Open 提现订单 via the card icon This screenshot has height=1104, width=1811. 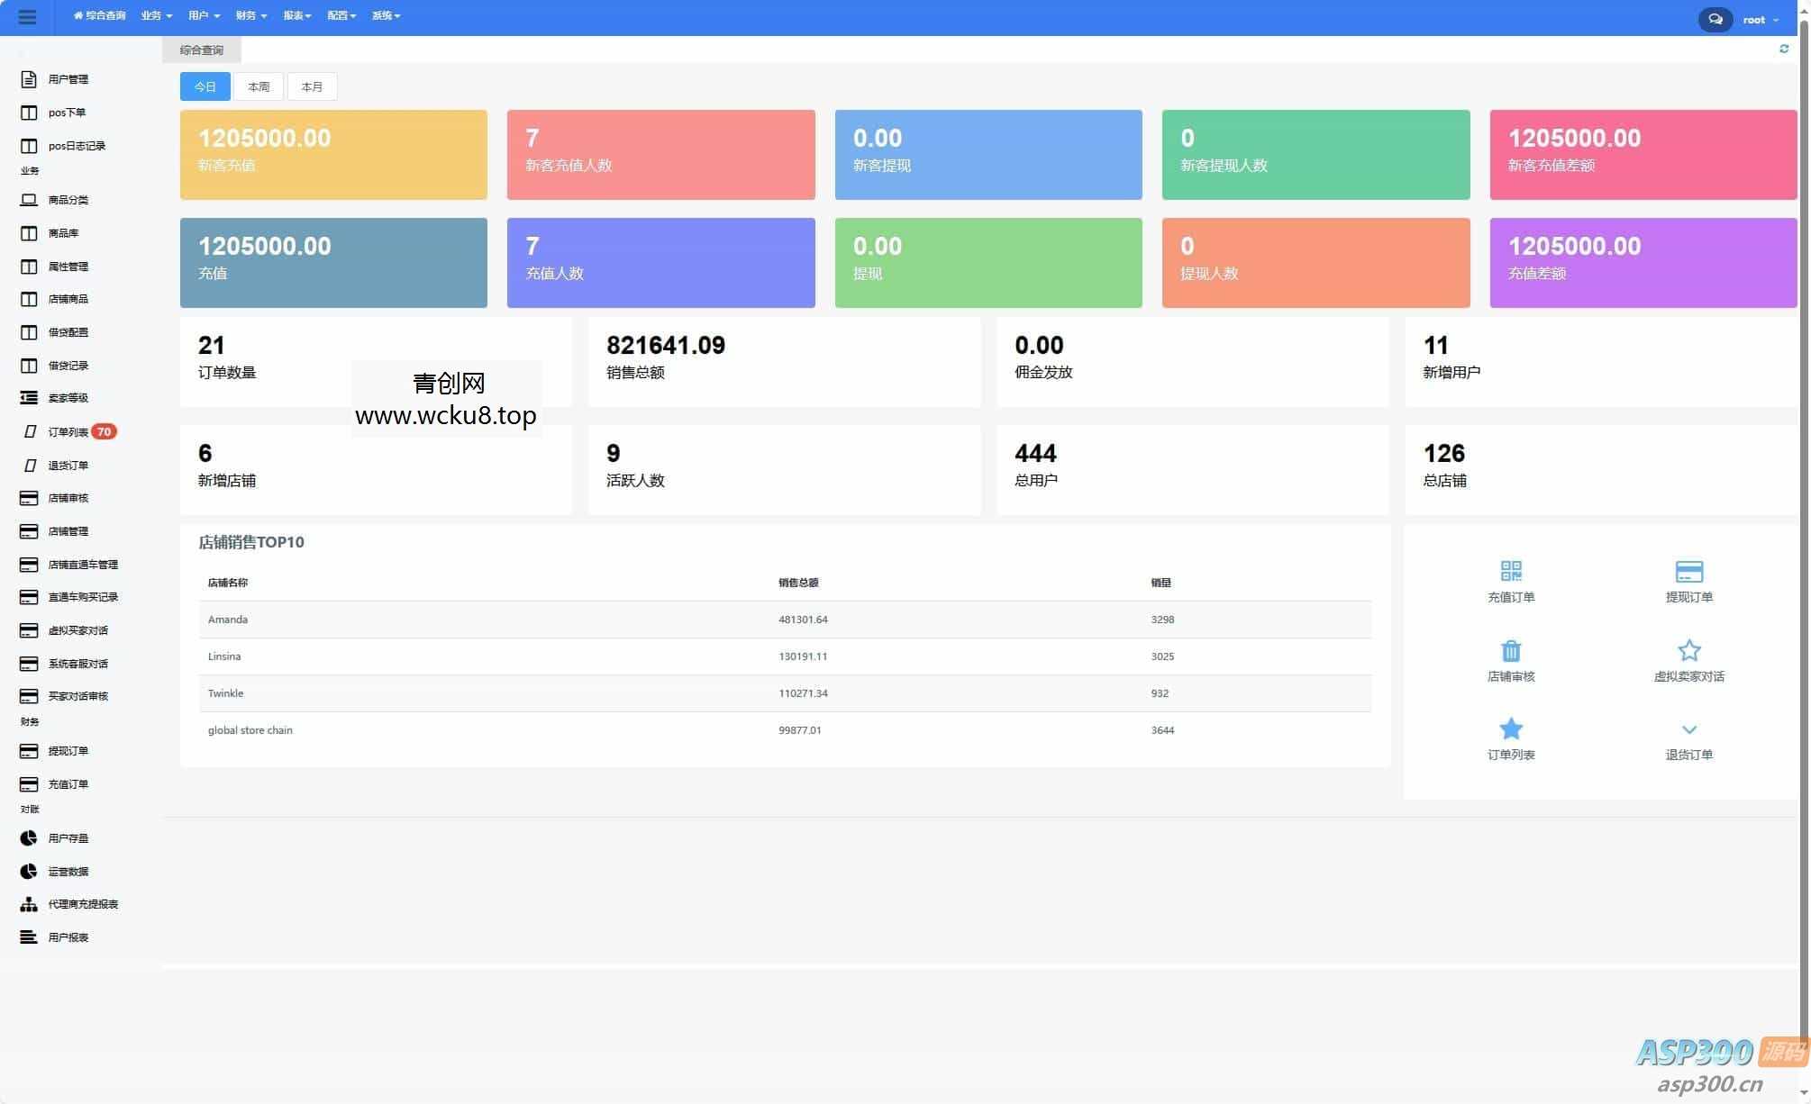pos(1689,571)
